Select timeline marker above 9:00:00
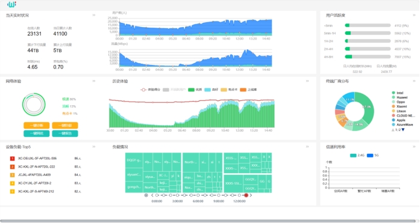The image size is (420, 223). pyautogui.click(x=219, y=195)
